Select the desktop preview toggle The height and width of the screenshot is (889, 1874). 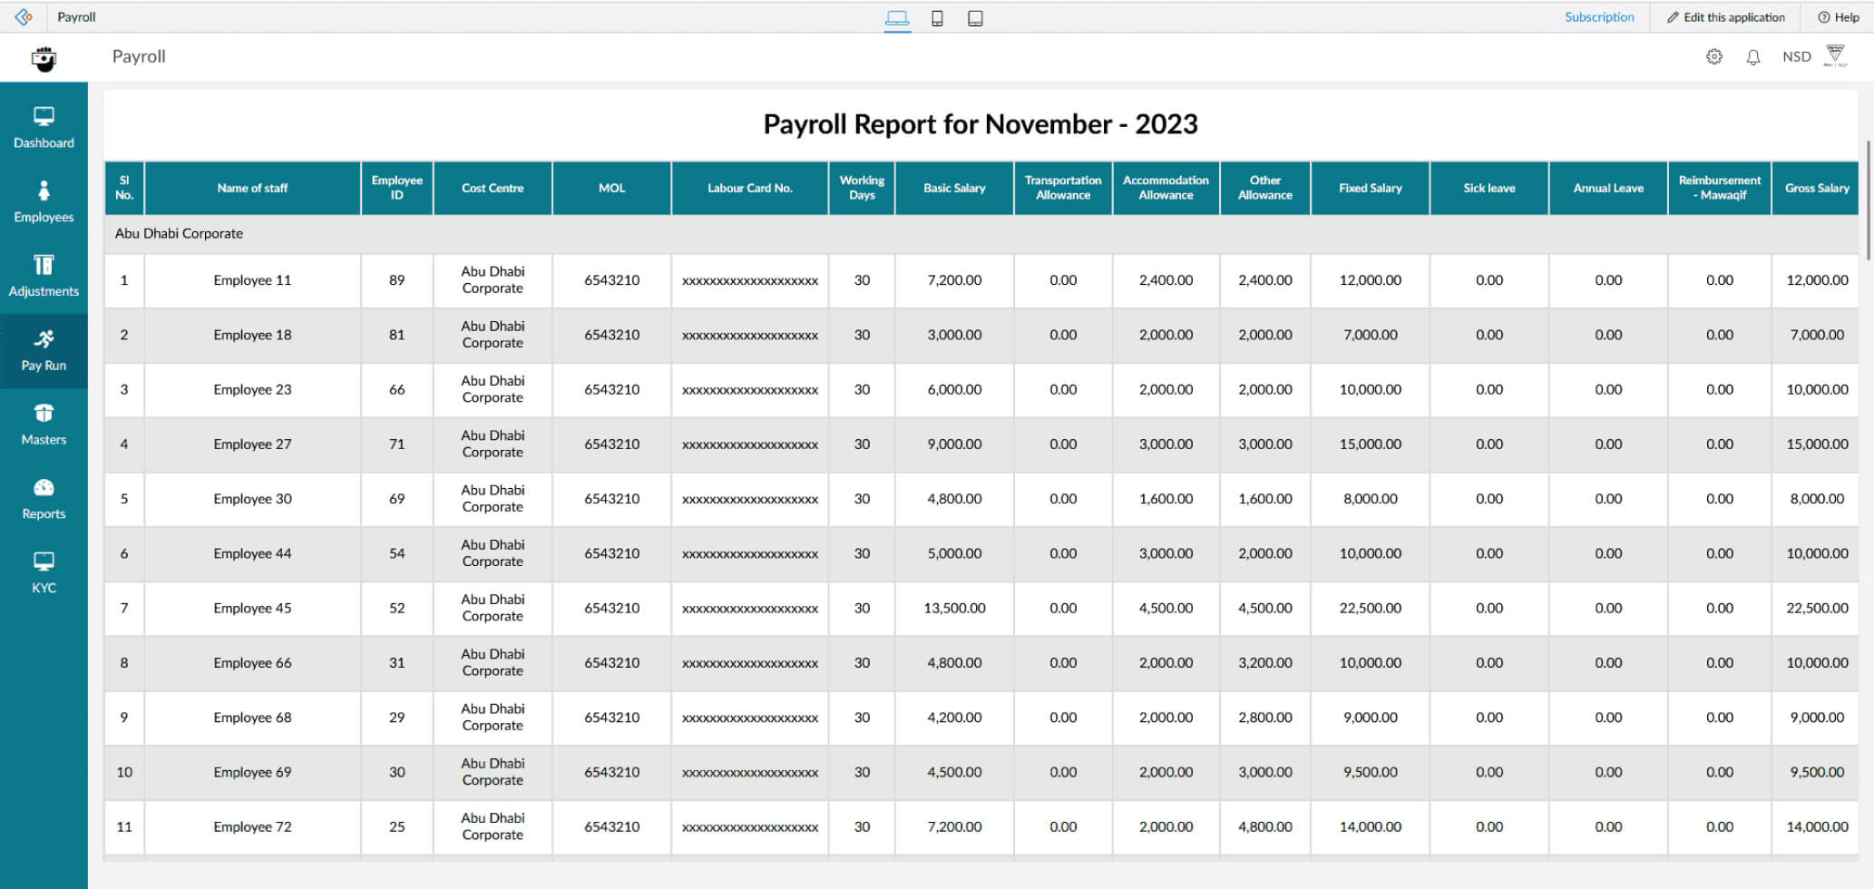coord(897,17)
